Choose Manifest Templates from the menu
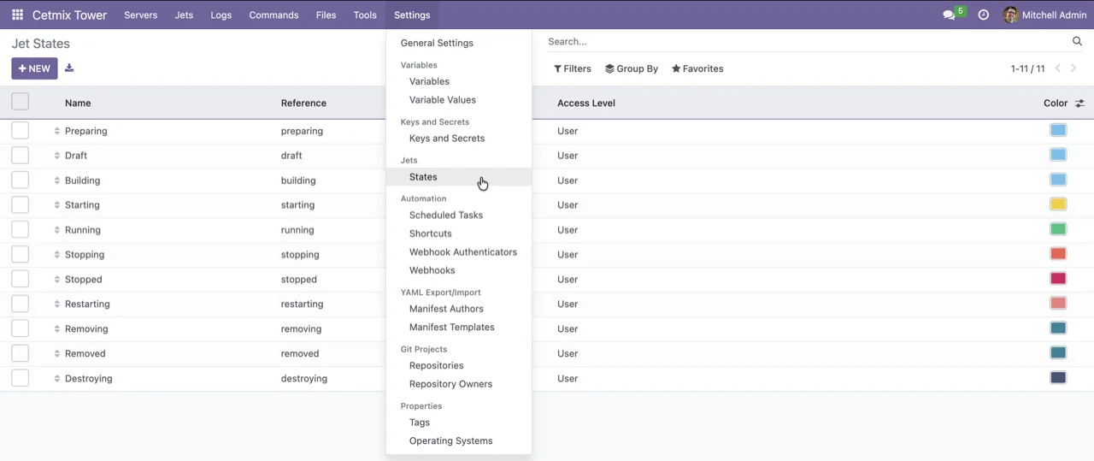The image size is (1094, 461). click(451, 328)
